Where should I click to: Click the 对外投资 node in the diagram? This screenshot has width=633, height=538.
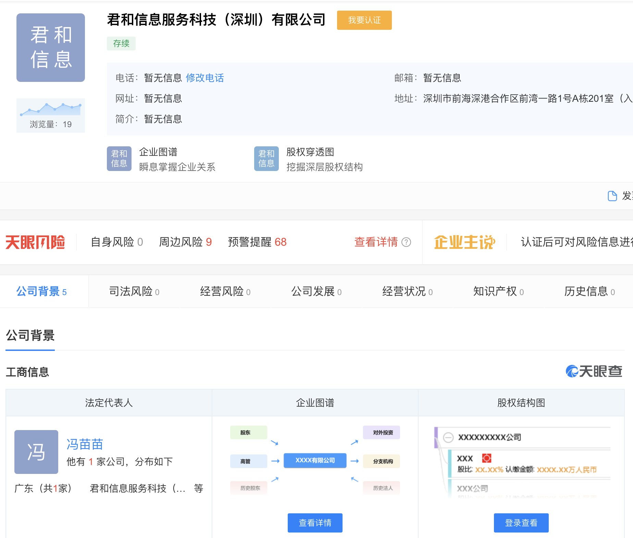click(x=382, y=432)
